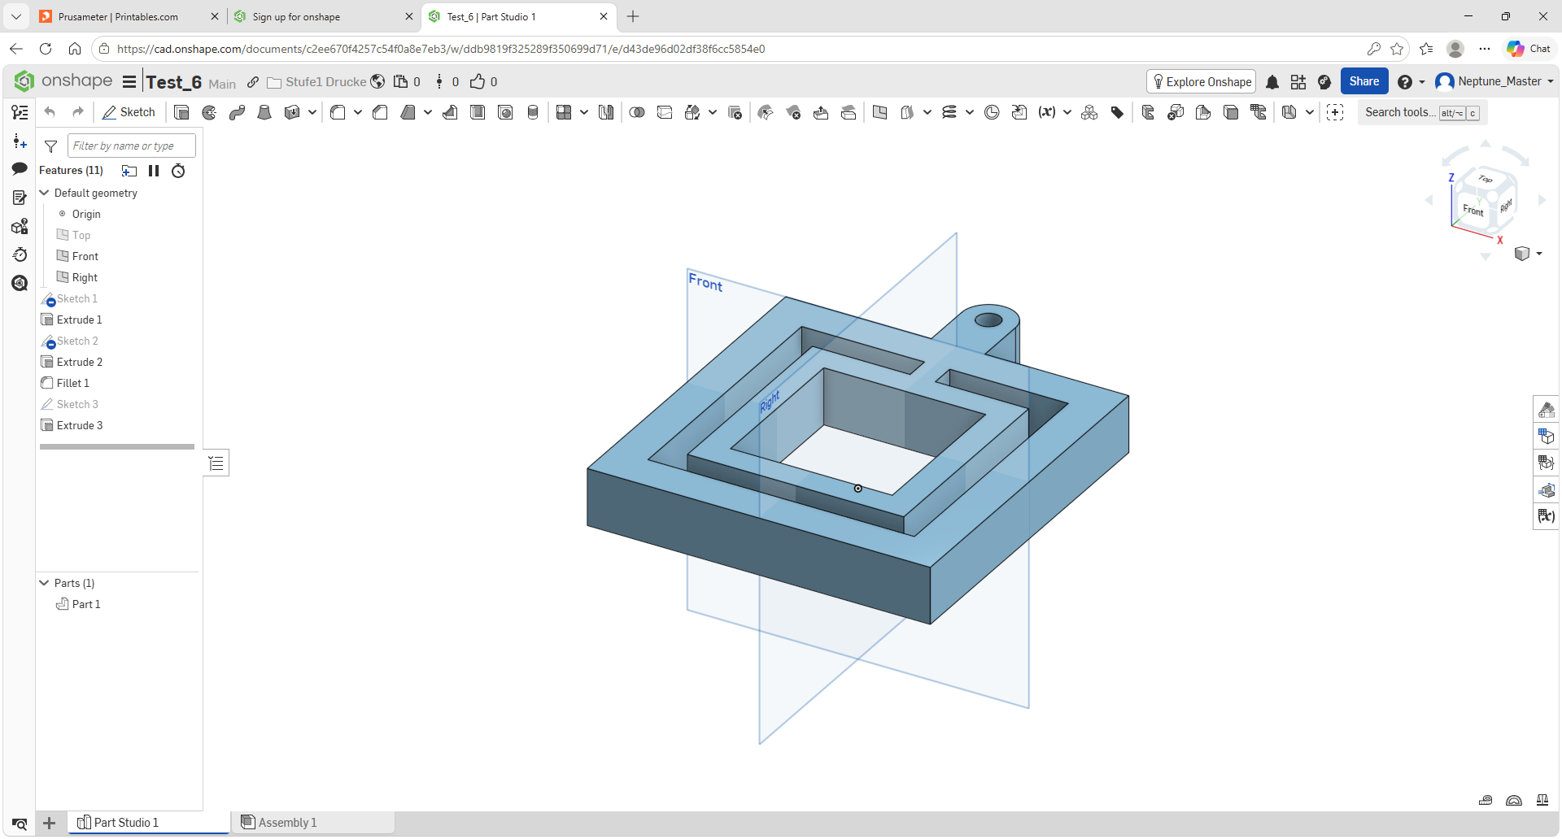Select the Helix tool
1562x839 pixels.
(x=949, y=112)
